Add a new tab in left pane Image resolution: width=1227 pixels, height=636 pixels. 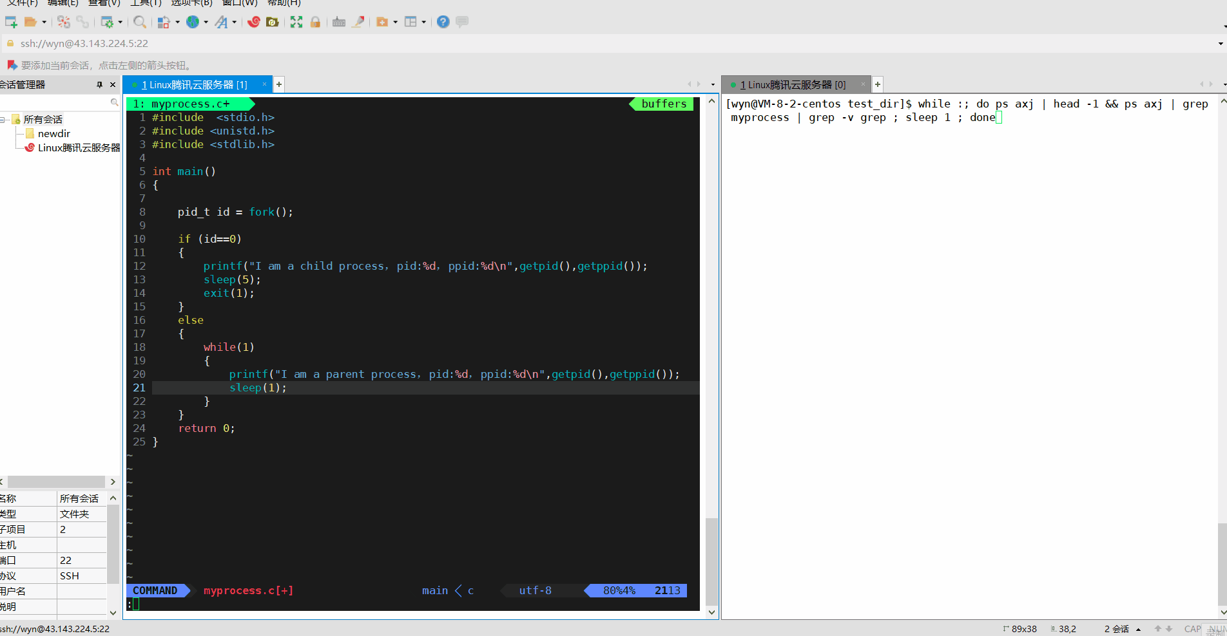coord(279,84)
